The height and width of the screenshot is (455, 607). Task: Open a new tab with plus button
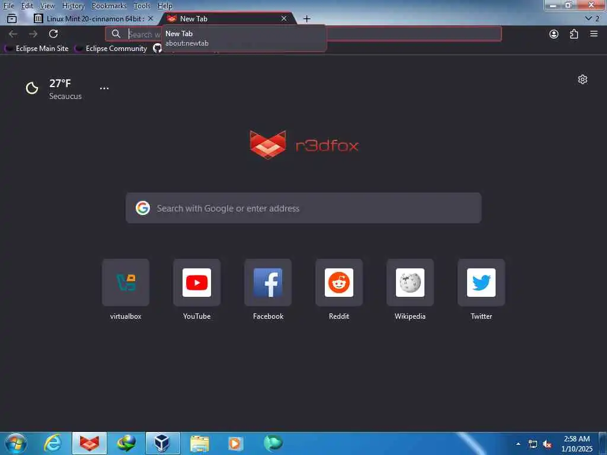tap(306, 18)
